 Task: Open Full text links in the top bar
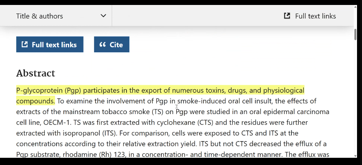click(x=310, y=16)
